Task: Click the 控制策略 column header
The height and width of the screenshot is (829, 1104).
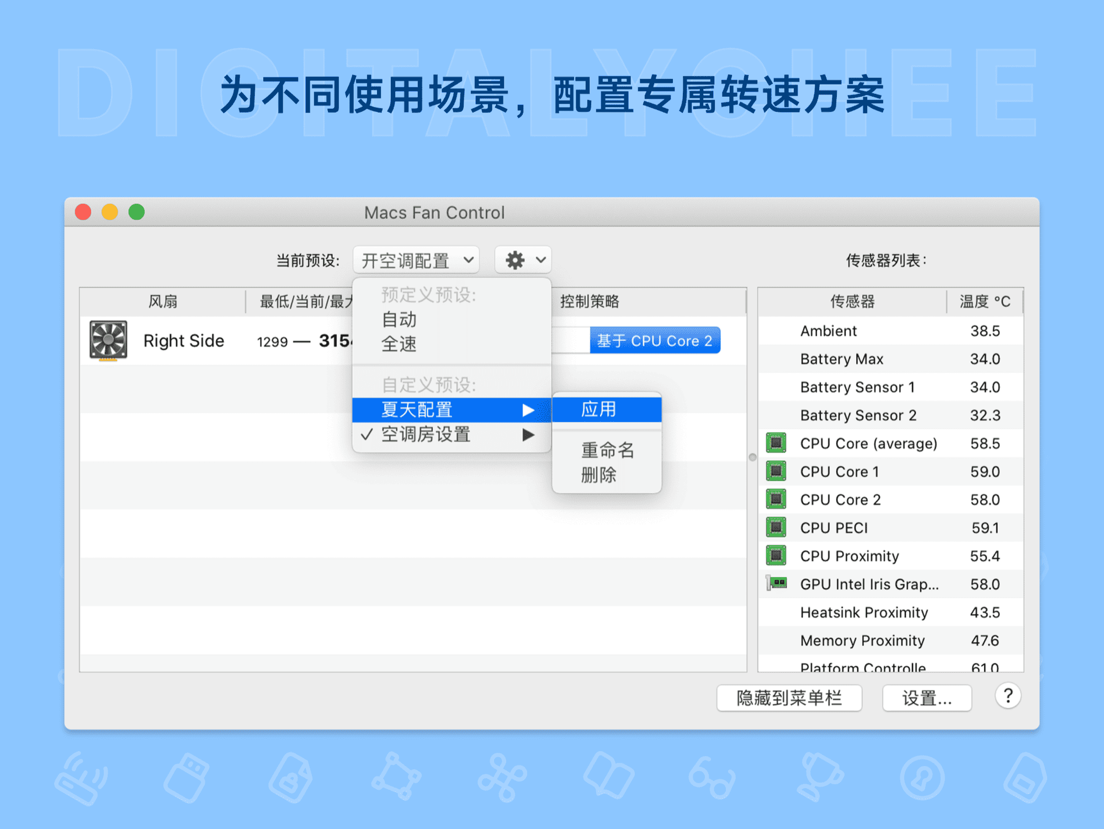Action: point(590,302)
